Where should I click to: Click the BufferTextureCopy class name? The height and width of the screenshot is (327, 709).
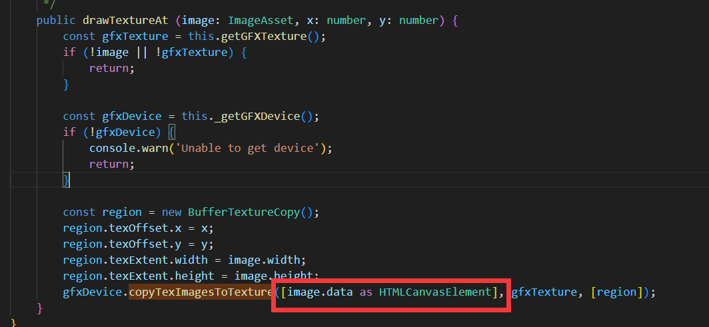pyautogui.click(x=244, y=212)
